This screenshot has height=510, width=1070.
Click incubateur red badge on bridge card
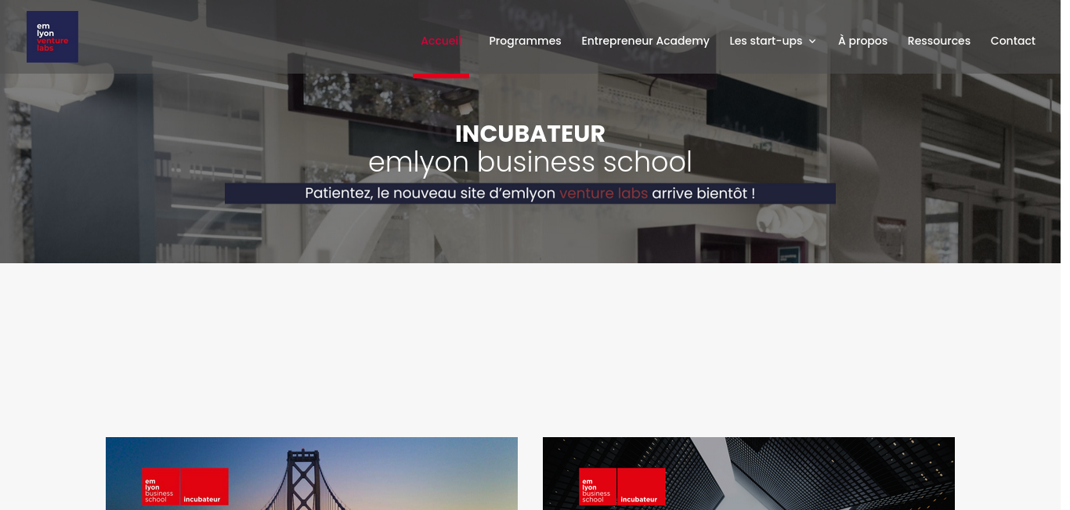(204, 486)
